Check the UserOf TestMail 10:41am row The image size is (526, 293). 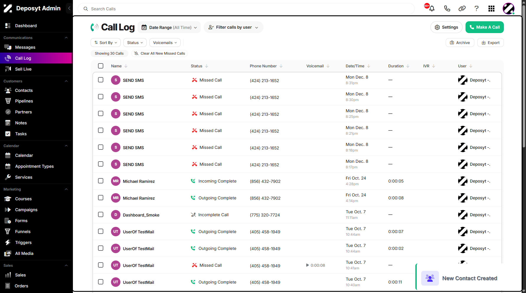[x=101, y=265]
